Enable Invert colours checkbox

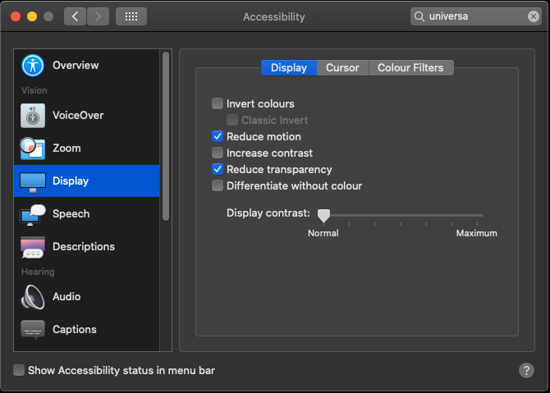(218, 103)
